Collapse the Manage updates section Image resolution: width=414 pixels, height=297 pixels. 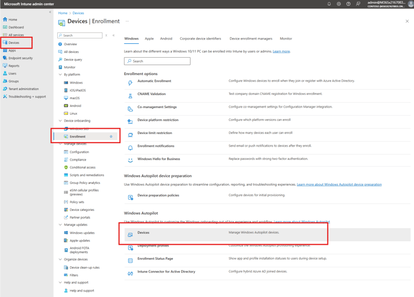pos(60,224)
